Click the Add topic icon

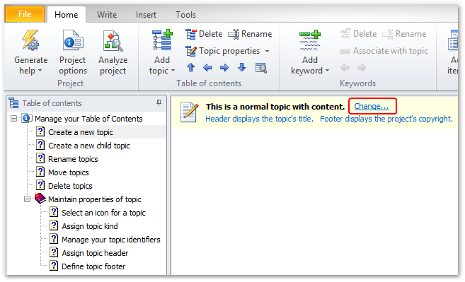pos(162,40)
